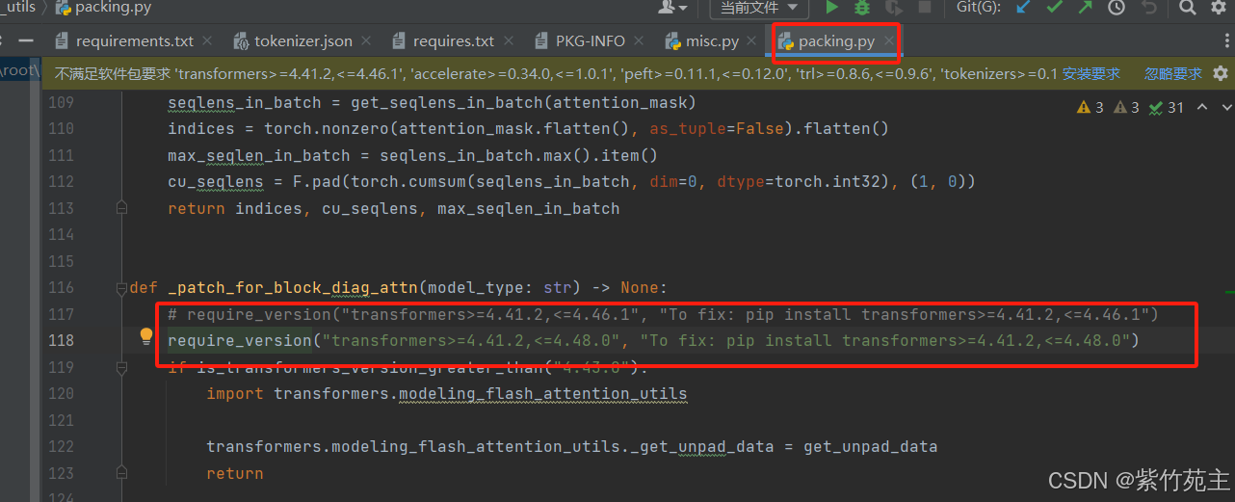The image size is (1235, 502).
Task: Switch to the requirements.txt tab
Action: 135,41
